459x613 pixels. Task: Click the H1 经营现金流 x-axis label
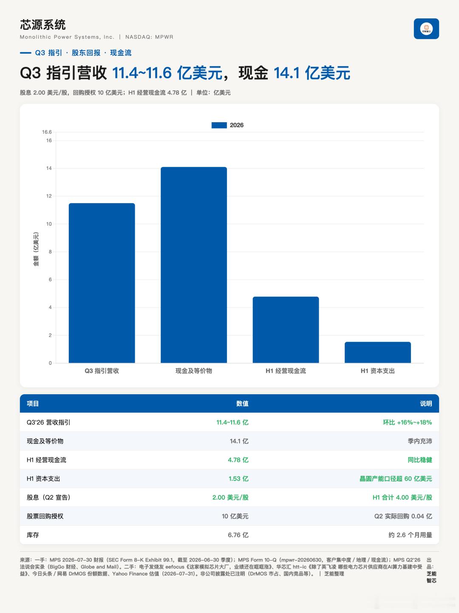pos(286,371)
